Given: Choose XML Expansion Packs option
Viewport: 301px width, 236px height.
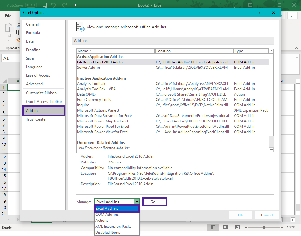Looking at the screenshot, I should (117, 227).
